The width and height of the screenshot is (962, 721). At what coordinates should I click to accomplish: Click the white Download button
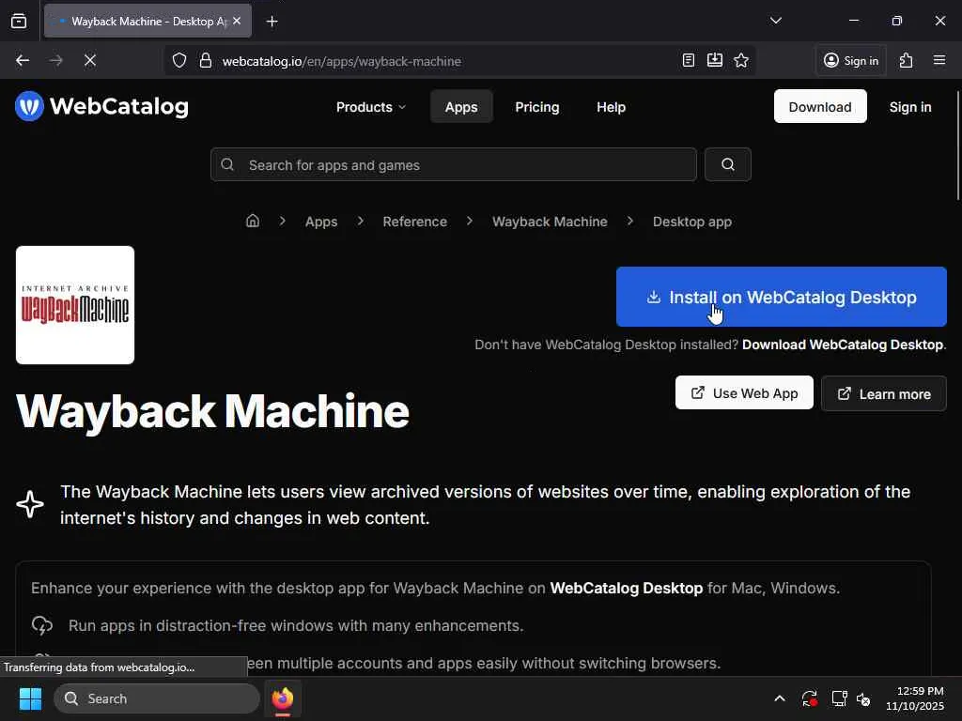tap(819, 107)
